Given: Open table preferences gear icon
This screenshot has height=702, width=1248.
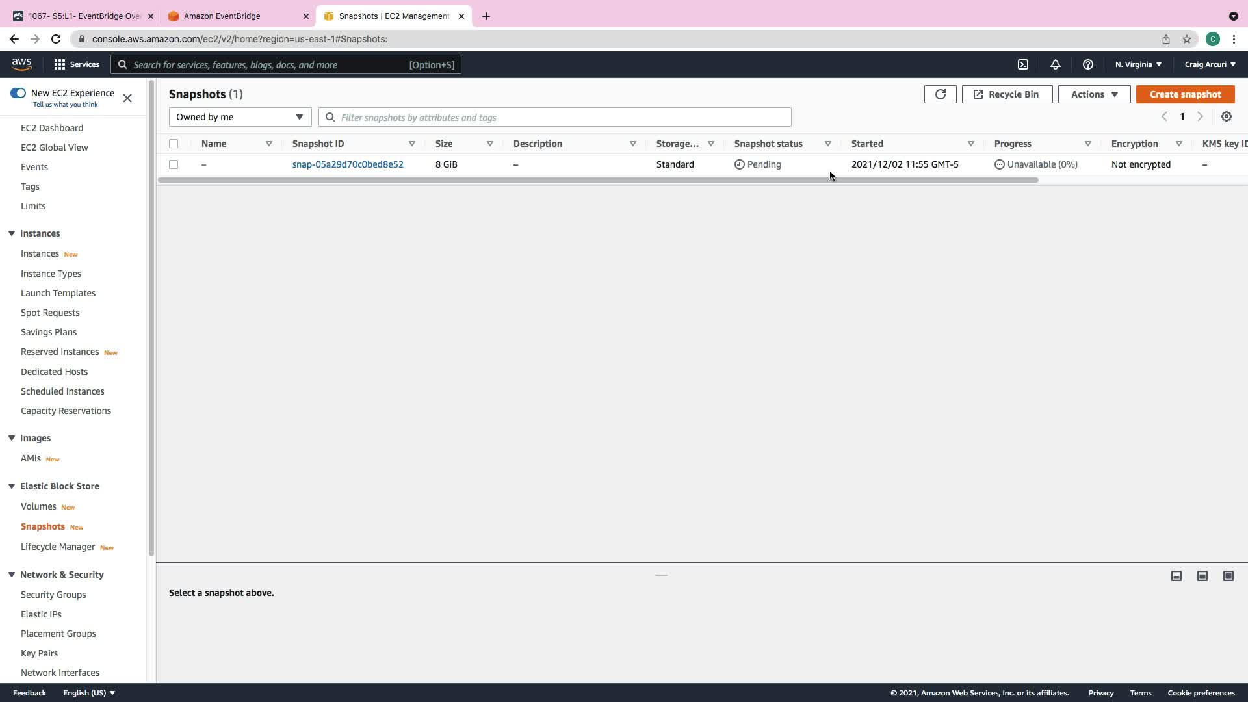Looking at the screenshot, I should pos(1227,117).
